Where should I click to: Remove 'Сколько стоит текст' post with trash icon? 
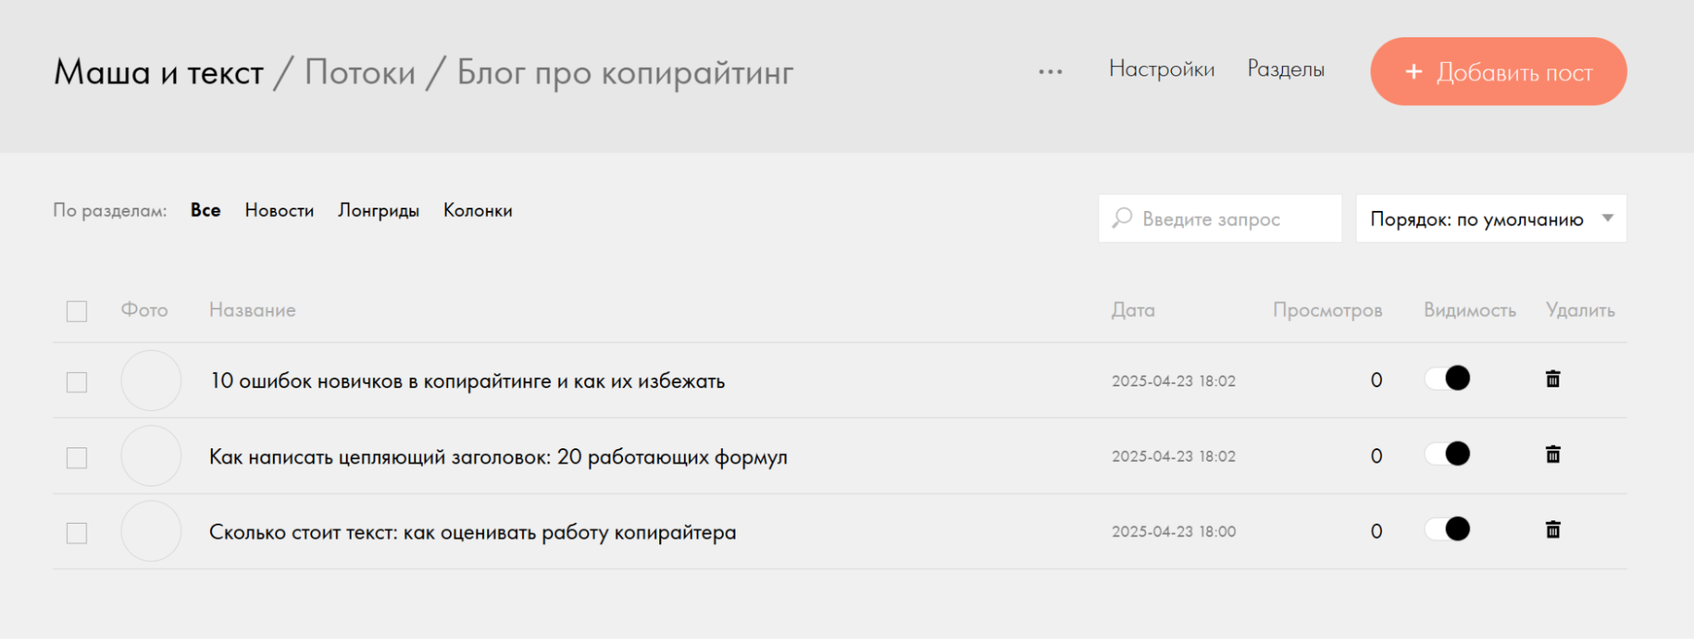coord(1552,530)
